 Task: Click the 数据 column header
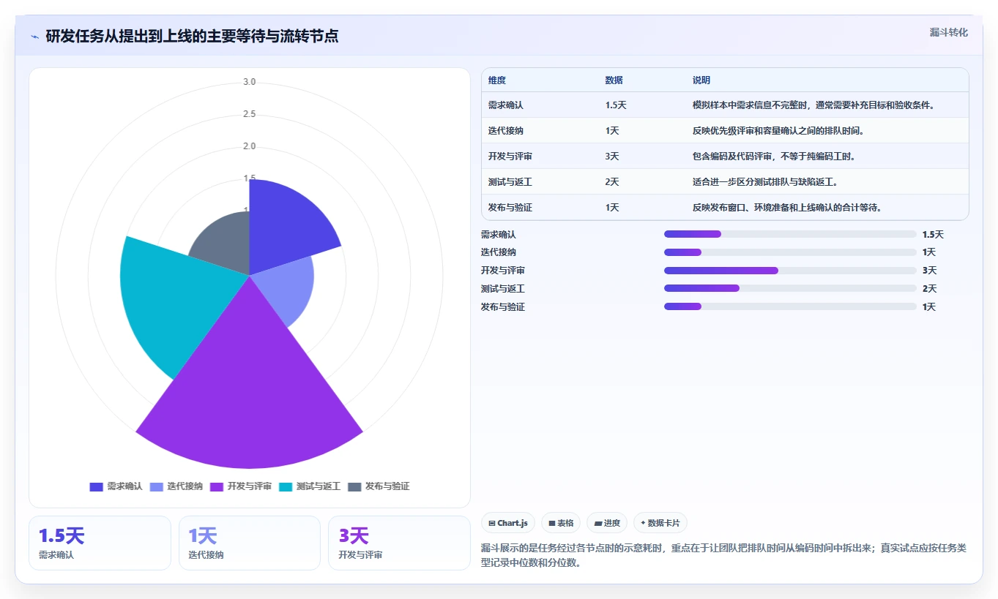pos(614,80)
